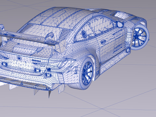Select the rear right wheel rim
156x117 pixels.
[88, 73]
